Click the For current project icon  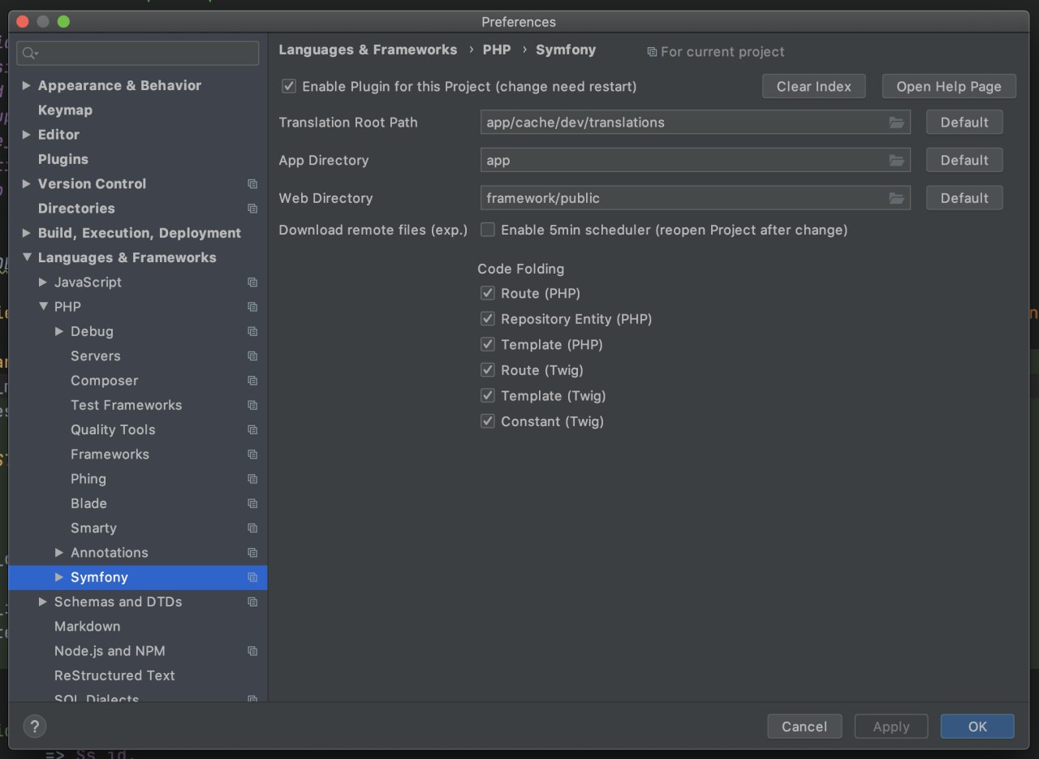(651, 52)
